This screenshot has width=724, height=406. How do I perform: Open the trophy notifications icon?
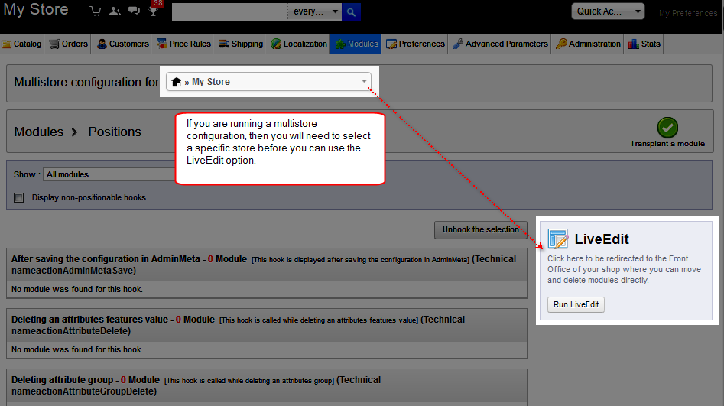(x=154, y=11)
